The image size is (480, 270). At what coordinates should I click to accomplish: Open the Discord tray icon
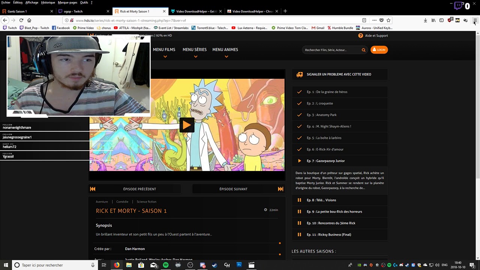tap(401, 265)
